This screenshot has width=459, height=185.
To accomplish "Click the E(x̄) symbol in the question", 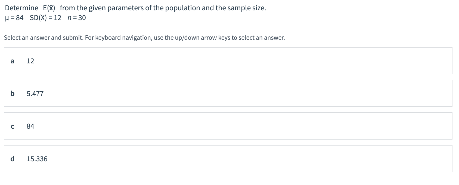I will (49, 8).
